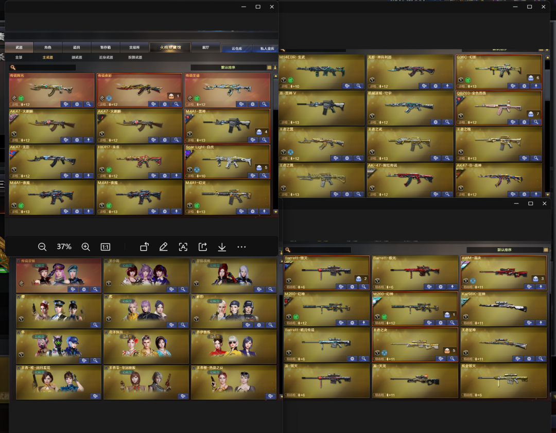556x433 pixels.
Task: Select the 关小雨 character card
Action: coord(146,275)
